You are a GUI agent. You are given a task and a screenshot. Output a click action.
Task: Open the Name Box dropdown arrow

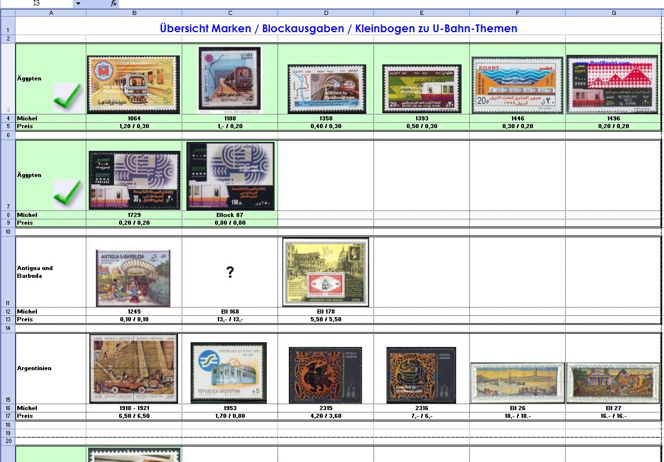pos(78,4)
